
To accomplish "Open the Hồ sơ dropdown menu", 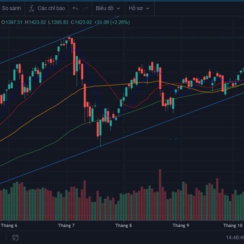I will (x=139, y=8).
